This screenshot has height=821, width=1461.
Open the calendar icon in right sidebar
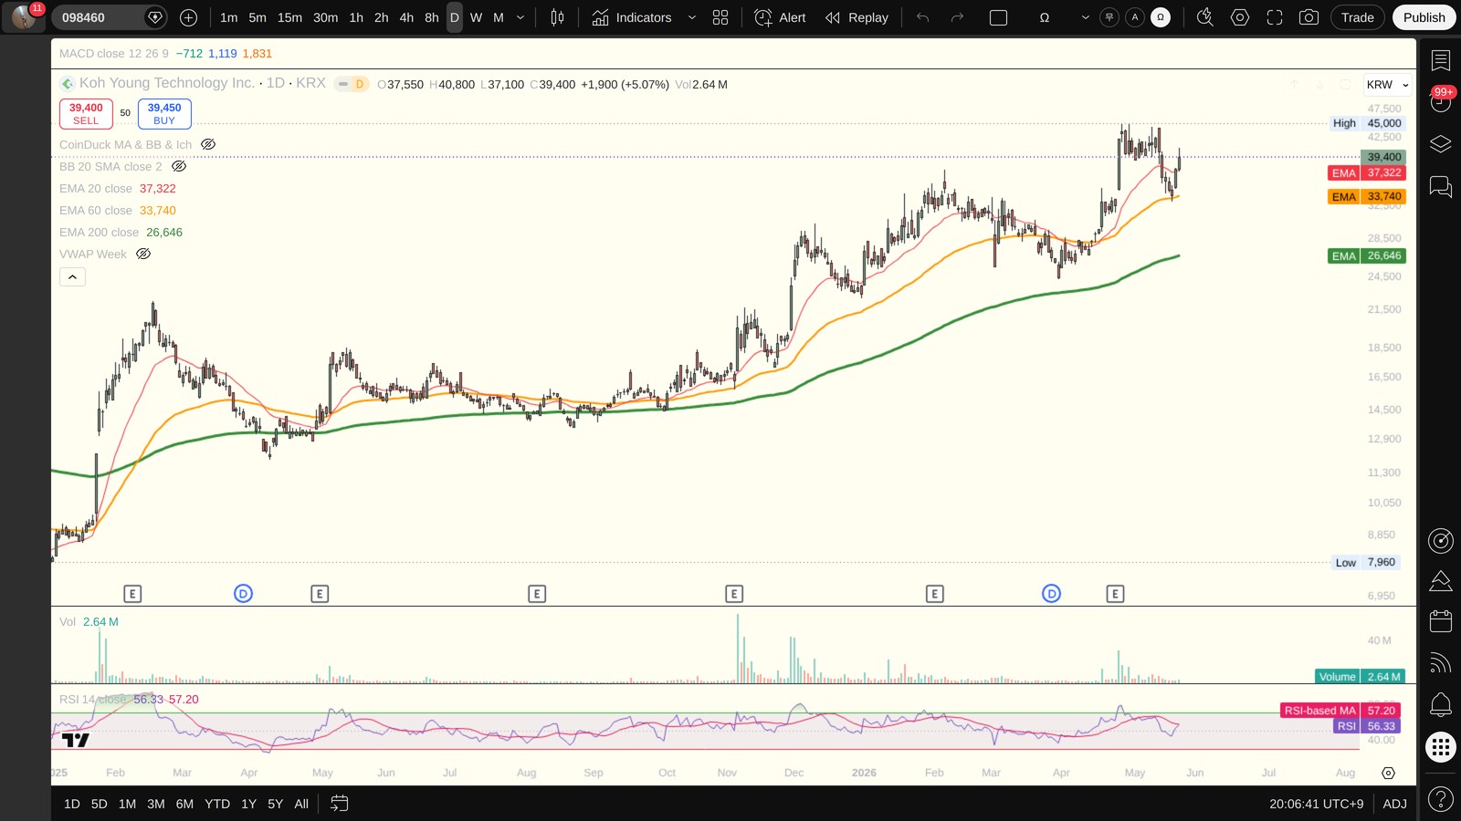pyautogui.click(x=1441, y=621)
